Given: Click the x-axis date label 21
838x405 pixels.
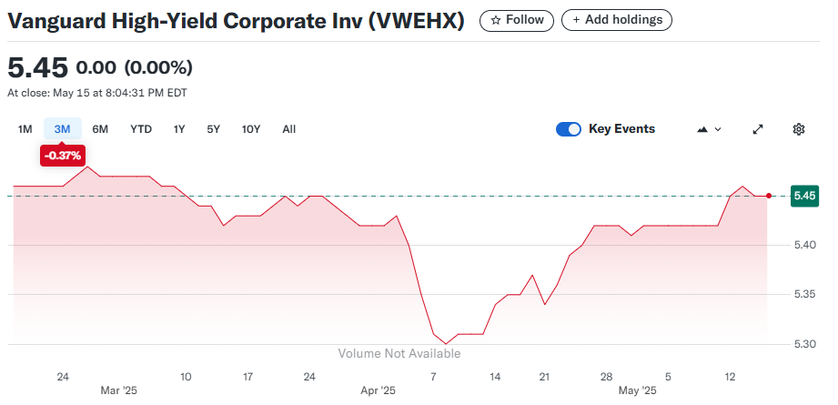Looking at the screenshot, I should [x=545, y=377].
